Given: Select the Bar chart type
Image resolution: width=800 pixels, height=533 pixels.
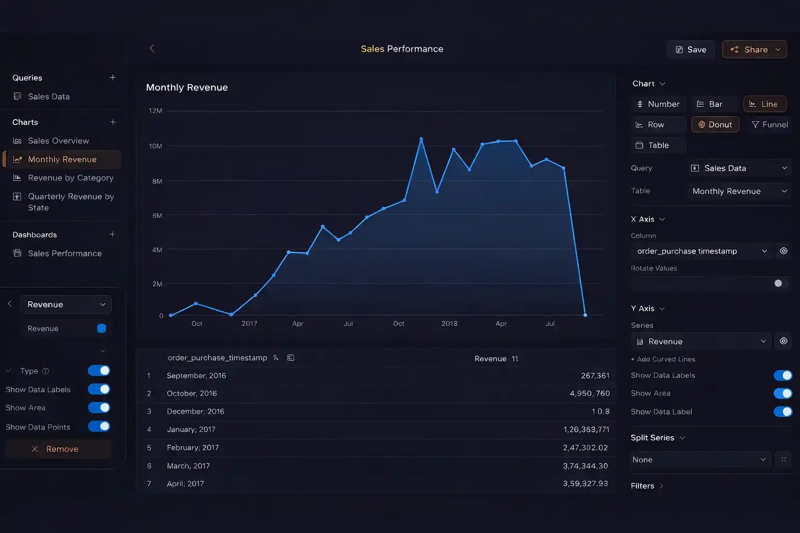Looking at the screenshot, I should coord(715,104).
